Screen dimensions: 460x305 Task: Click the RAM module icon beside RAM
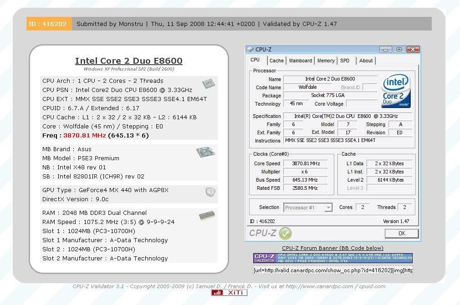pyautogui.click(x=207, y=216)
